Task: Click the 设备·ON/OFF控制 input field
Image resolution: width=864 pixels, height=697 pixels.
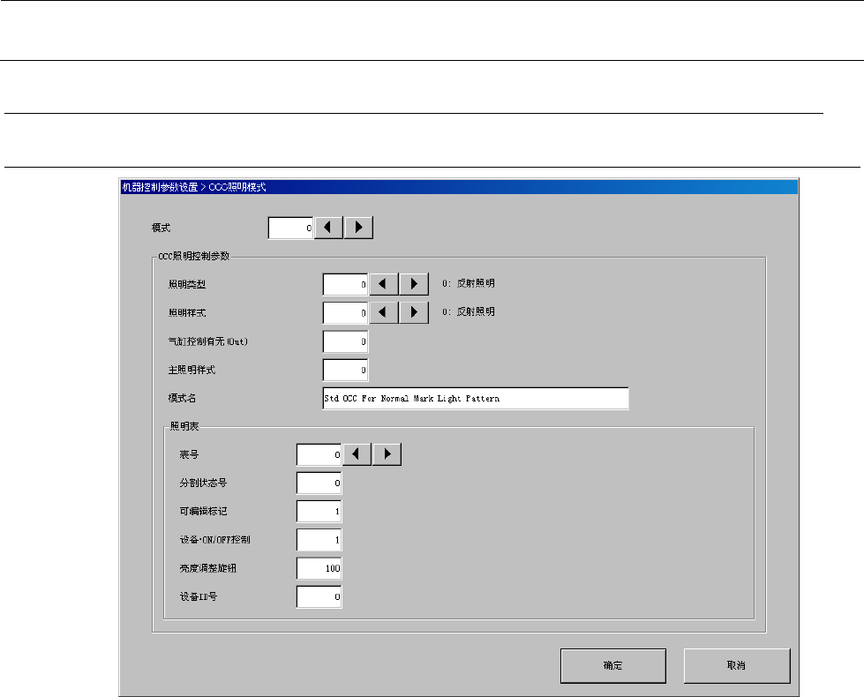Action: [319, 540]
